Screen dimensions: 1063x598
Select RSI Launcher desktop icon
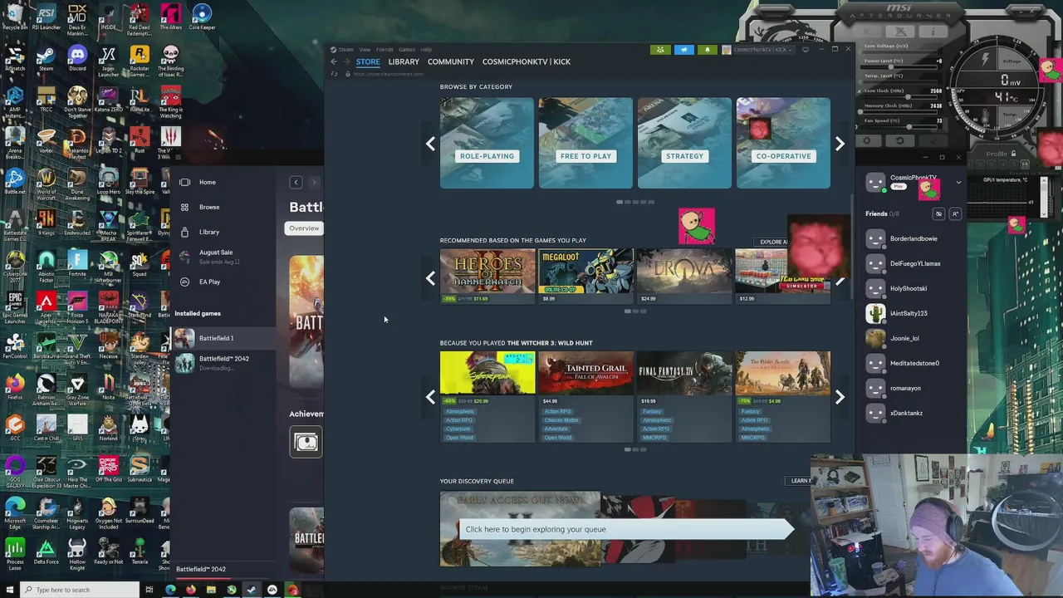coord(46,17)
